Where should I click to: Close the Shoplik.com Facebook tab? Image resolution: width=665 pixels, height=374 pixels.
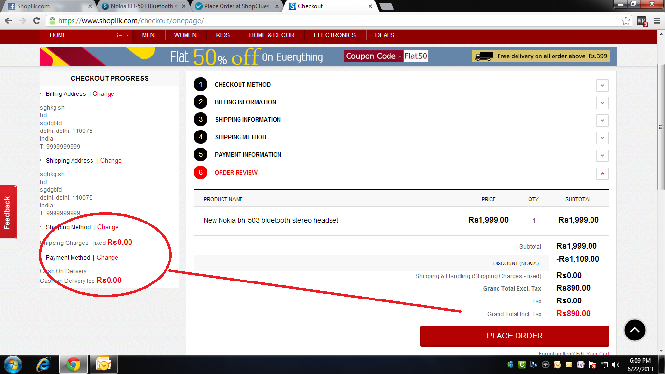(x=90, y=6)
